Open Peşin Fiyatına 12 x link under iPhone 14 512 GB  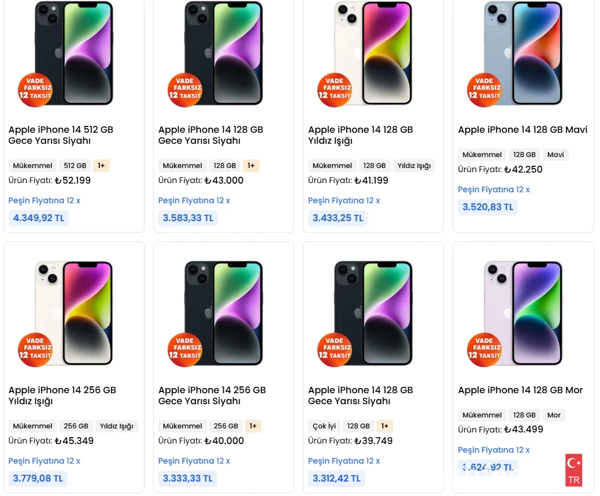tap(45, 200)
